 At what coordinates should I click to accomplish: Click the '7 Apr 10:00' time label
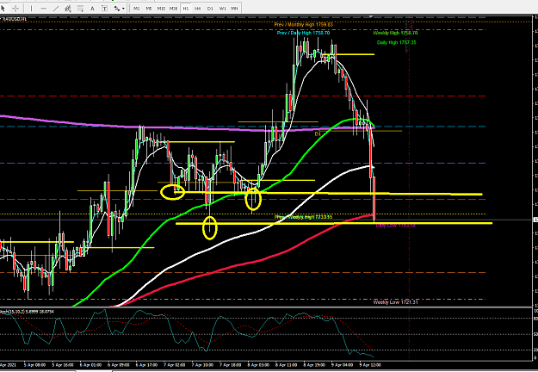(202, 365)
